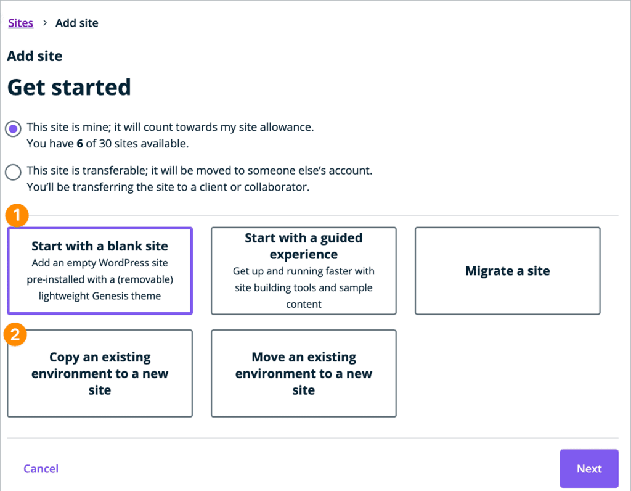The height and width of the screenshot is (491, 631).
Task: Pick the 'Migrate a site' card
Action: coord(507,270)
